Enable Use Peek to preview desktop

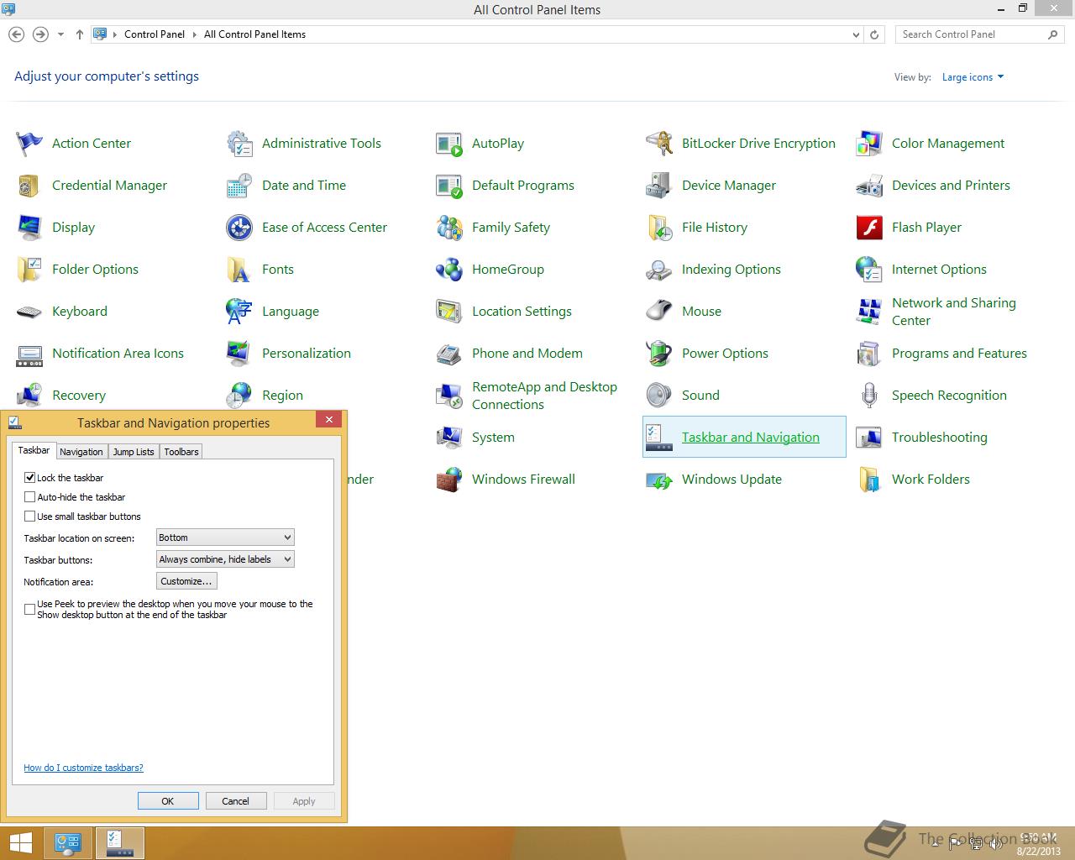tap(30, 609)
